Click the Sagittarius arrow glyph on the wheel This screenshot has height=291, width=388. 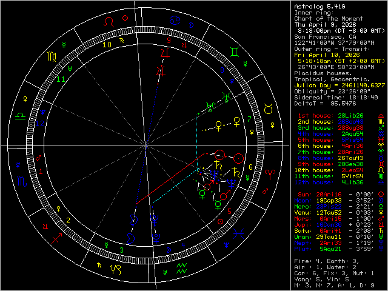pos(56,237)
